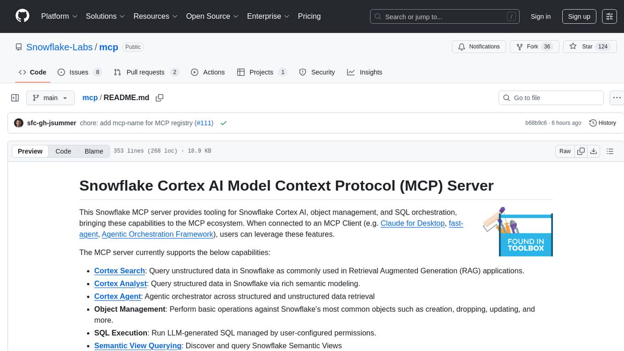Click the README main heading text
This screenshot has height=351, width=624.
pyautogui.click(x=286, y=185)
